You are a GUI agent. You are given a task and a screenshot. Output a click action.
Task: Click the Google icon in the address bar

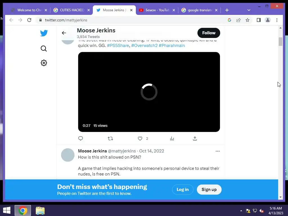[229, 20]
